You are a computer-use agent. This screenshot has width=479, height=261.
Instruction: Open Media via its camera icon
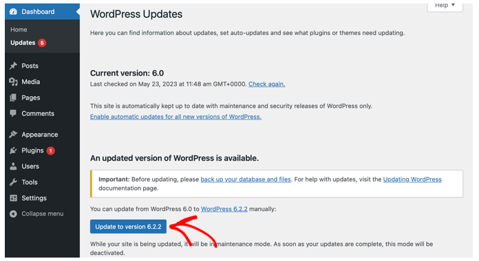[13, 82]
